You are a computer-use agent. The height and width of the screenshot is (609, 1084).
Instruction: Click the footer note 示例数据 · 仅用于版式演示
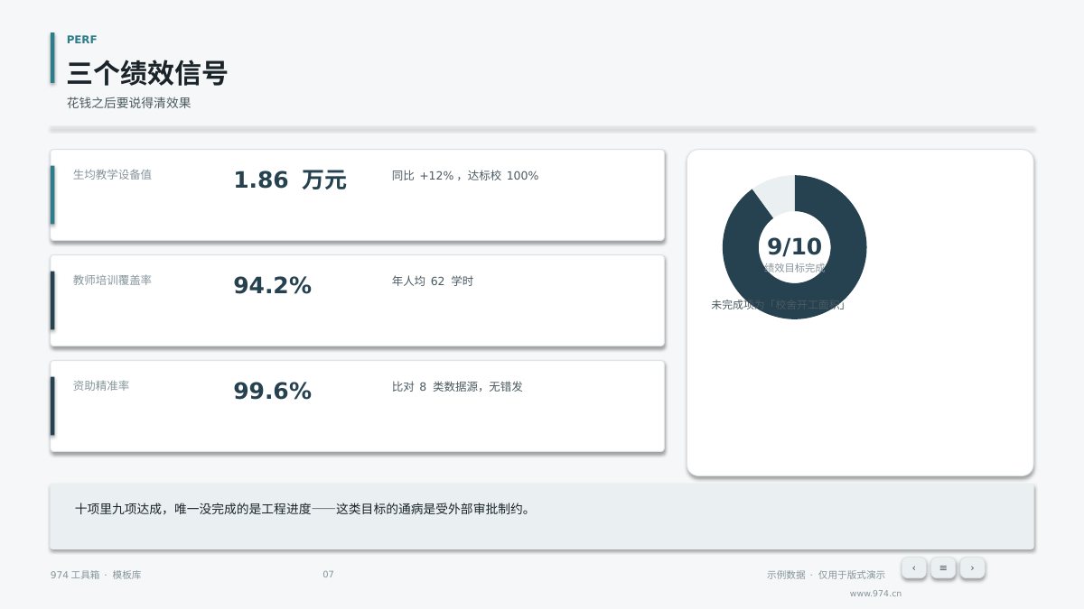point(826,575)
